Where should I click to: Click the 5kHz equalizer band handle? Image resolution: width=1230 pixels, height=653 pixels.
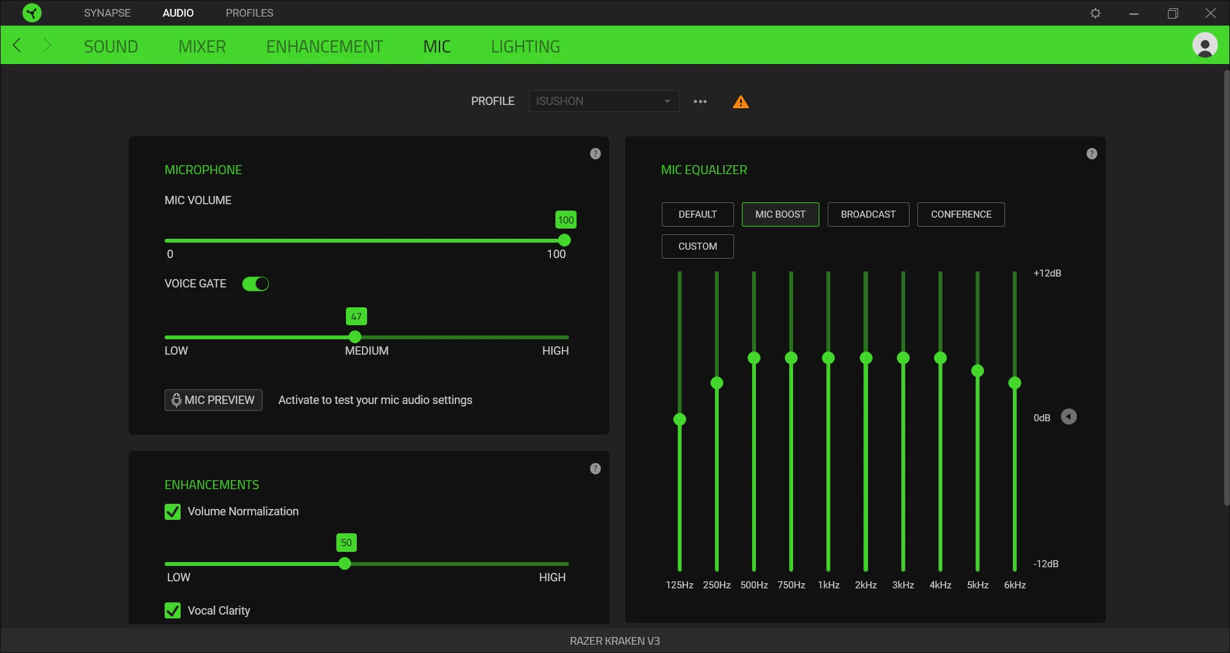[x=978, y=371]
